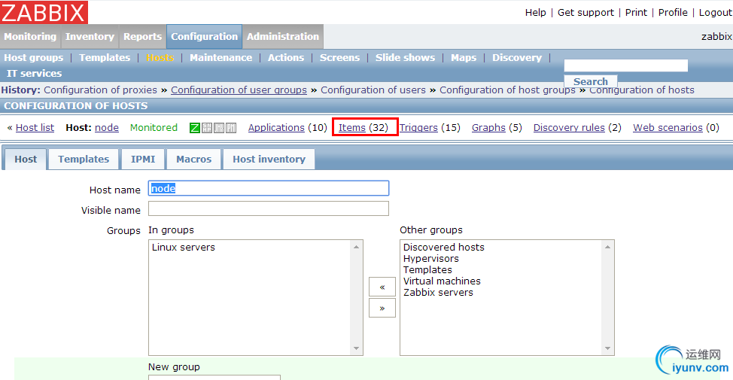Open the Help link
733x380 pixels.
535,13
